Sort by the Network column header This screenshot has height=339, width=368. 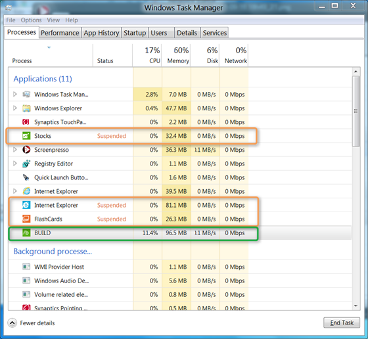(x=234, y=55)
